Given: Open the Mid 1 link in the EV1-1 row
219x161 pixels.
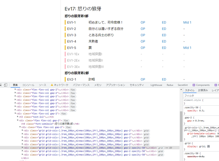Looking at the screenshot, I should pyautogui.click(x=187, y=22).
